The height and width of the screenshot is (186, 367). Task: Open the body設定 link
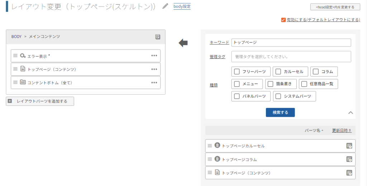point(182,6)
